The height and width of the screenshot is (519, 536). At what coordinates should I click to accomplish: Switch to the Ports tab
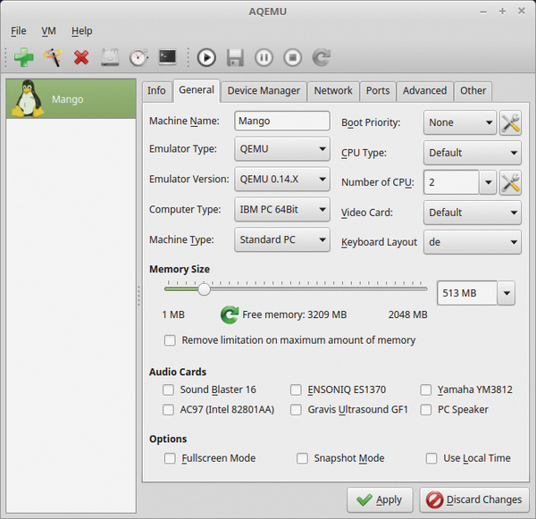point(378,91)
